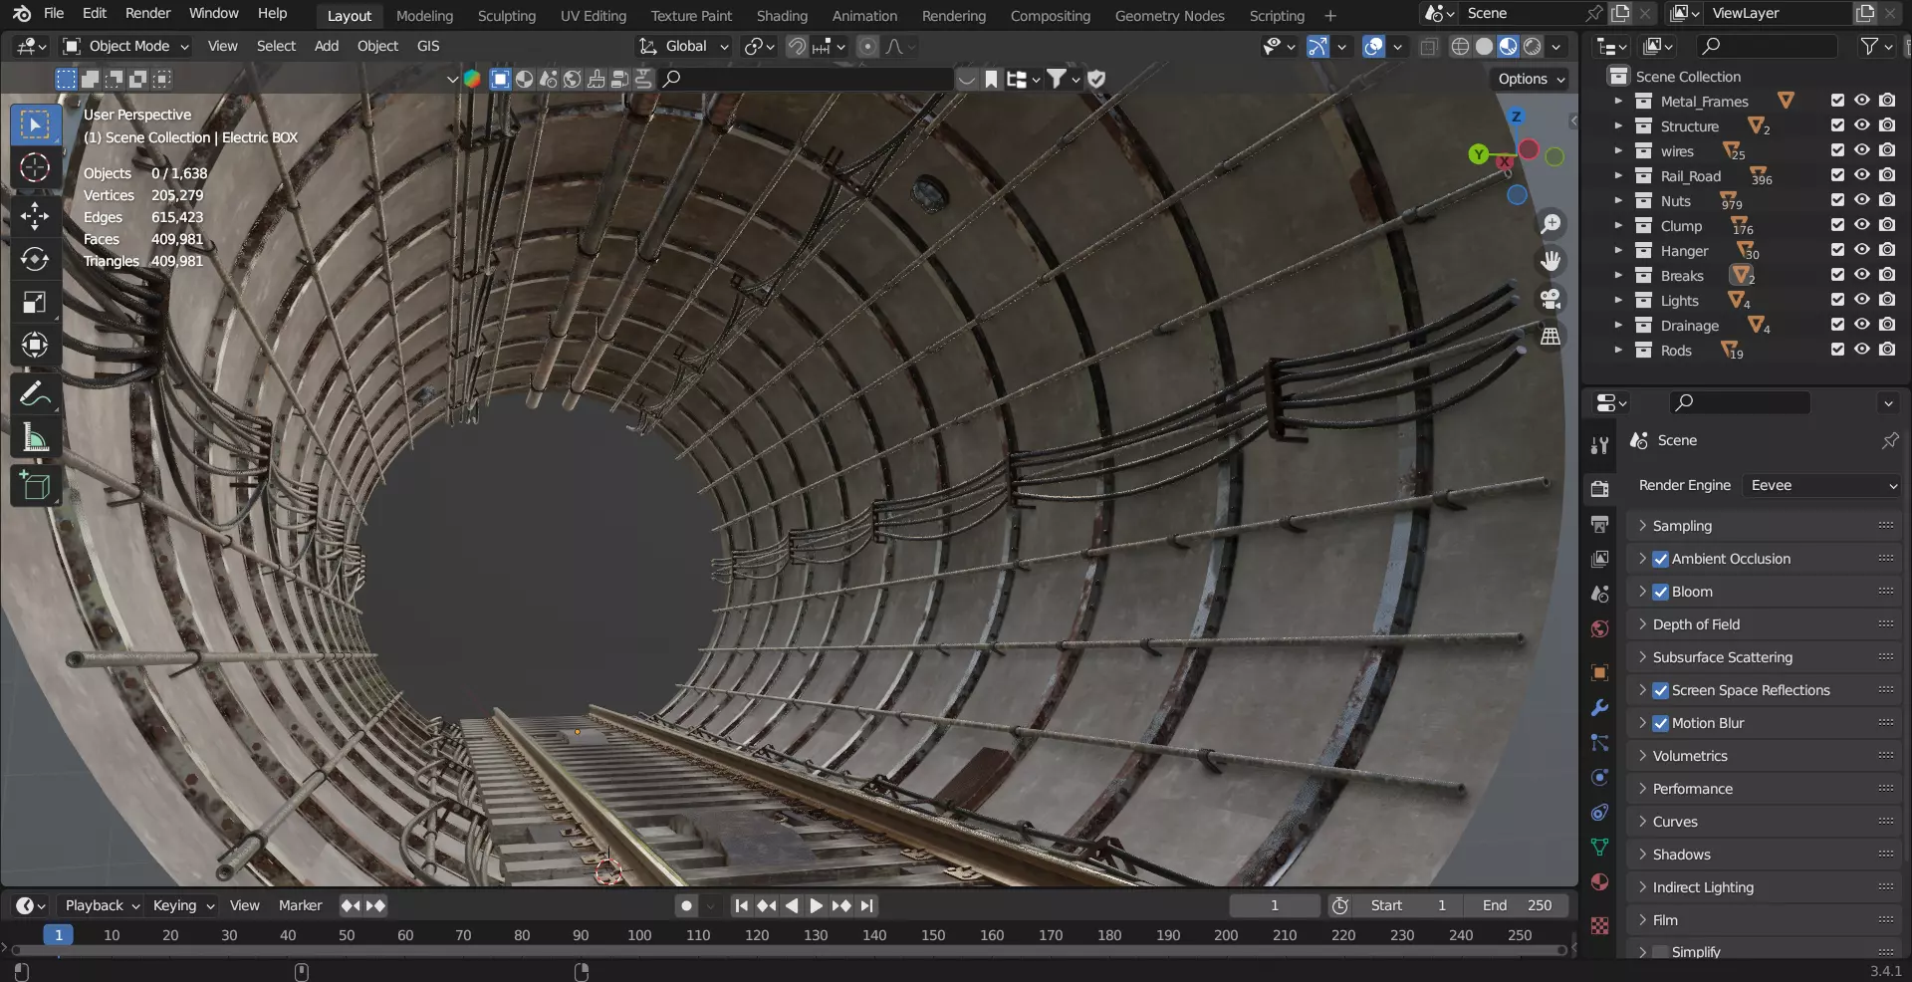The height and width of the screenshot is (982, 1912).
Task: Open the Tool properties tab
Action: (x=1599, y=445)
